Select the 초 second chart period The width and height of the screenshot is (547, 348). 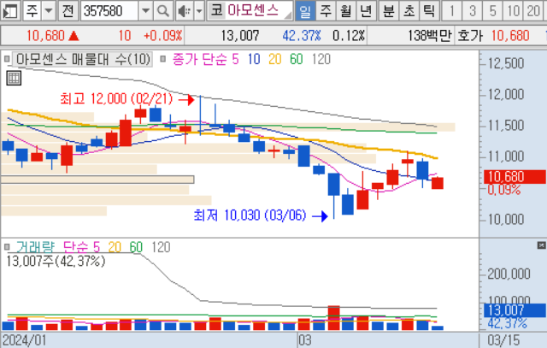coord(409,11)
